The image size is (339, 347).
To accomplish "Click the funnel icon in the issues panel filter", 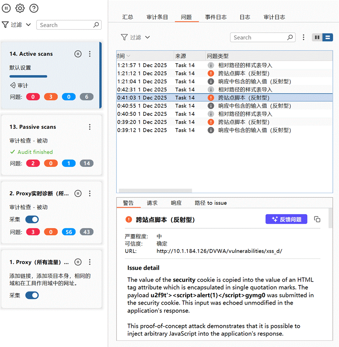I will [x=124, y=37].
